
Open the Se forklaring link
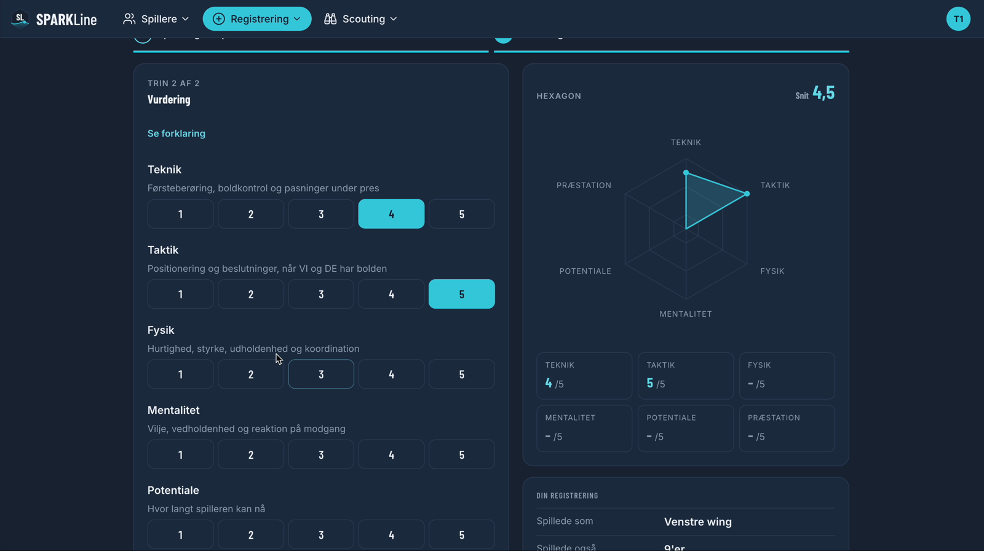coord(177,133)
